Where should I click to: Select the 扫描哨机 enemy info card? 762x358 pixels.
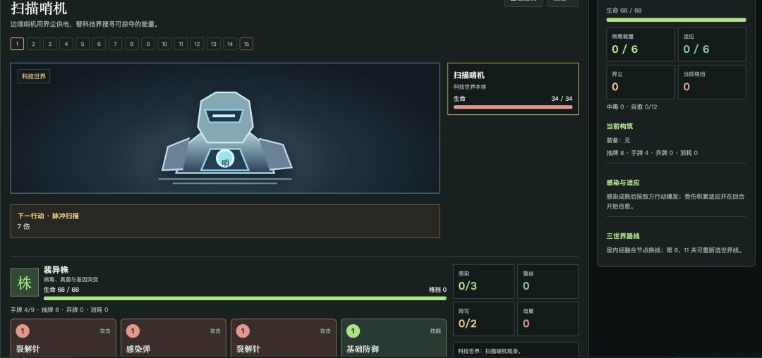513,89
